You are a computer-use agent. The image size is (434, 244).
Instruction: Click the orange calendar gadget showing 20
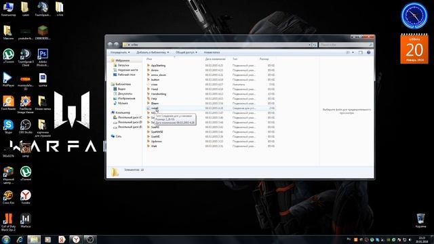[414, 49]
